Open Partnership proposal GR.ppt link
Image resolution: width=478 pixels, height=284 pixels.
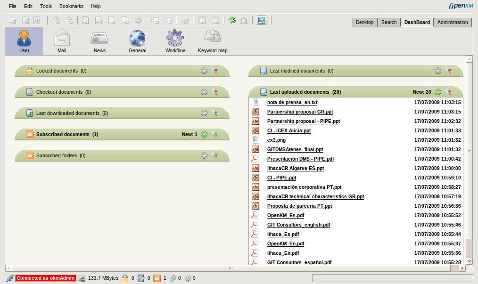[300, 112]
